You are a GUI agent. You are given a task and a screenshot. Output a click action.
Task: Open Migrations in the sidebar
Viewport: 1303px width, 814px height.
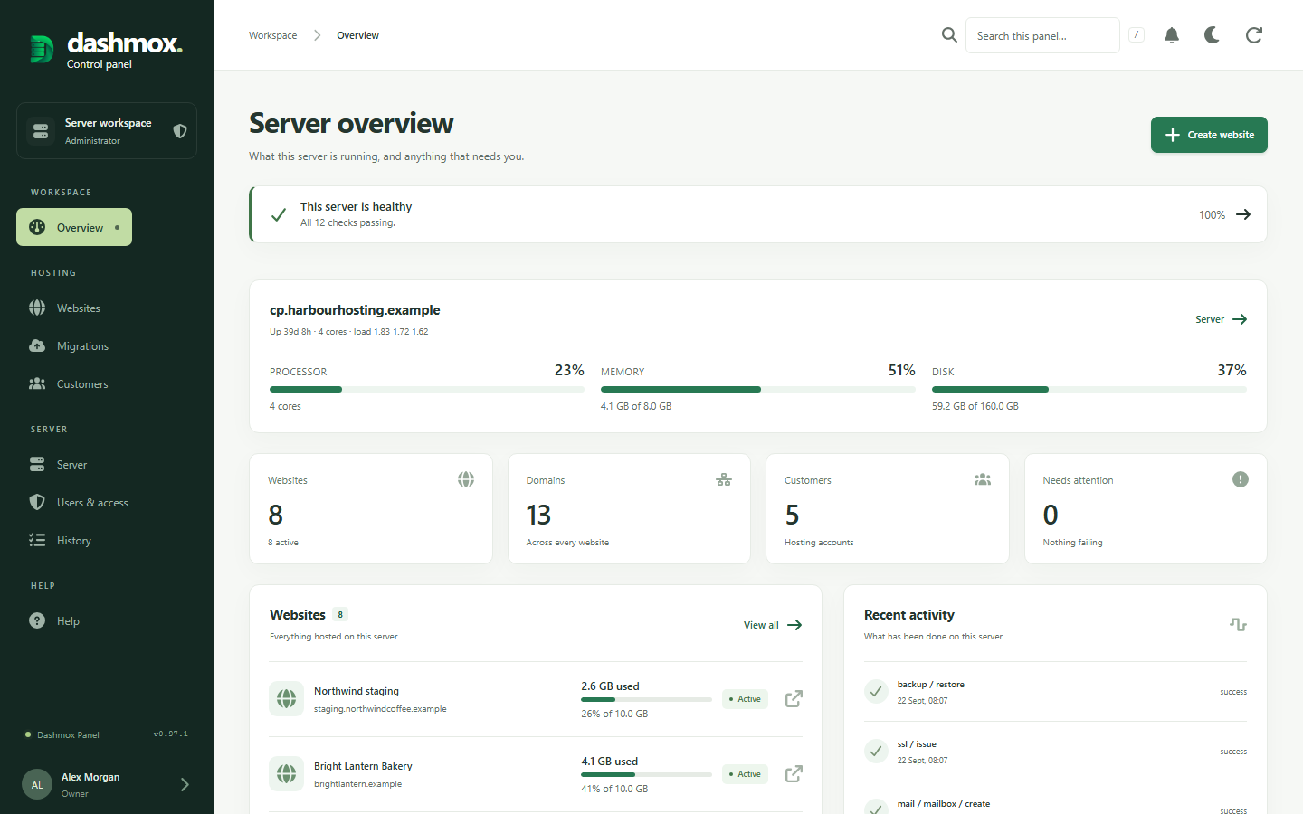[107, 346]
